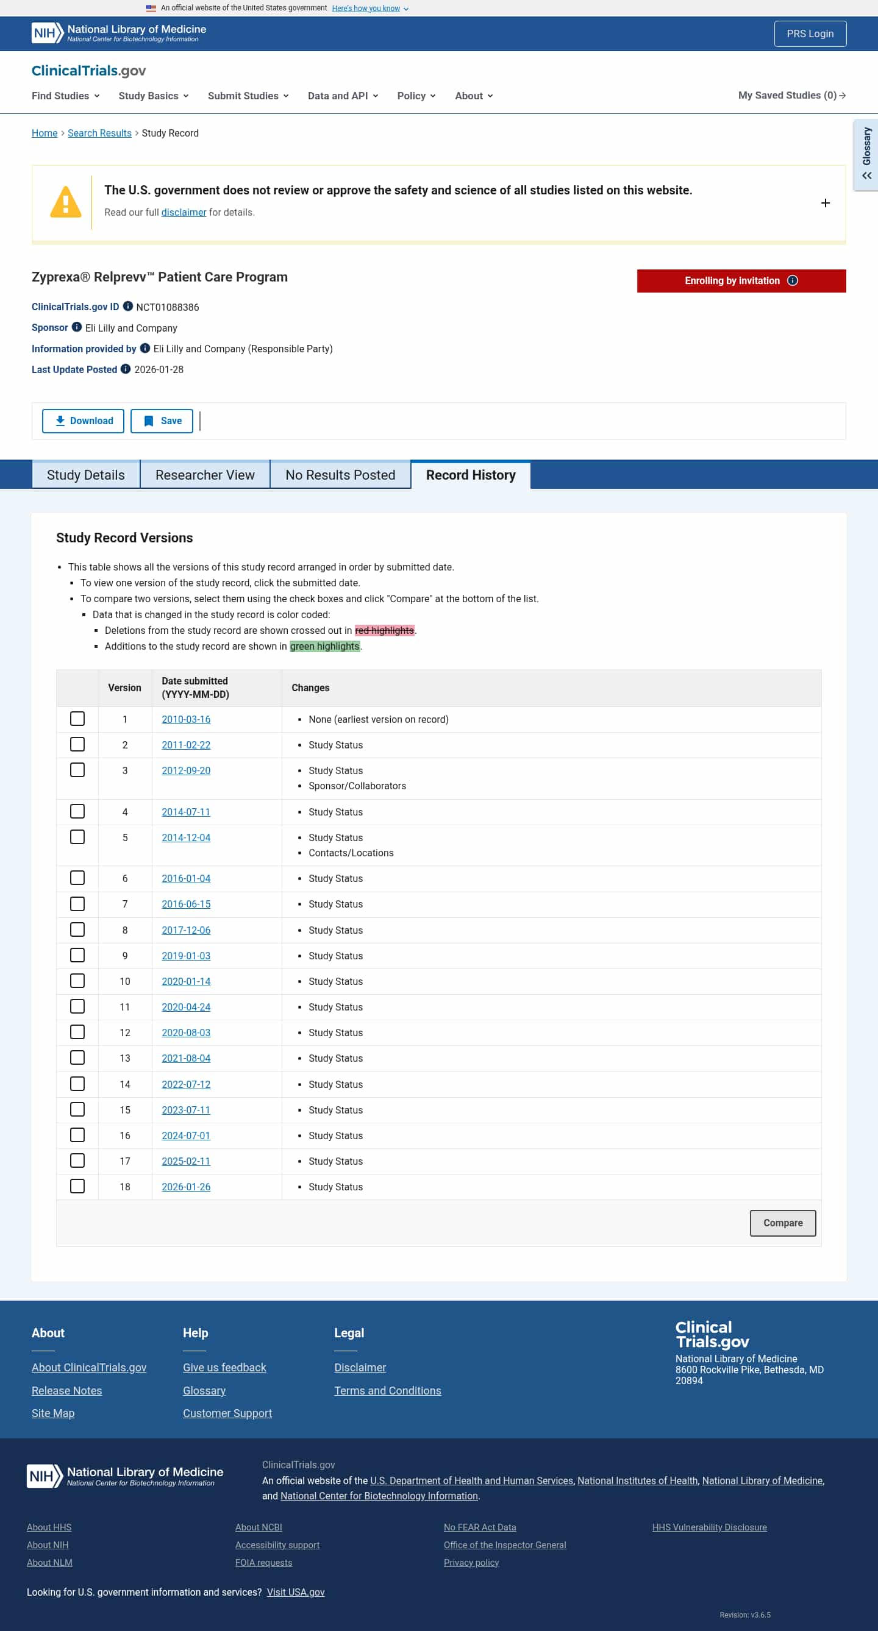Click info icon beside Information provided by
Viewport: 878px width, 1631px height.
pos(145,348)
